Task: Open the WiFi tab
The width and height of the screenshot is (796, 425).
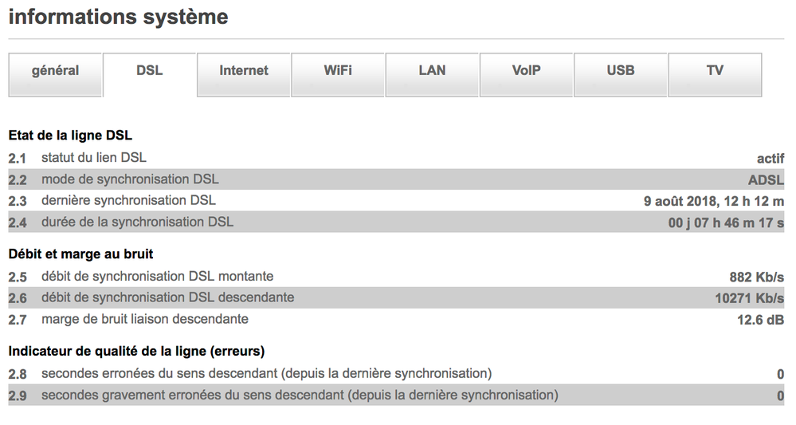Action: click(338, 71)
